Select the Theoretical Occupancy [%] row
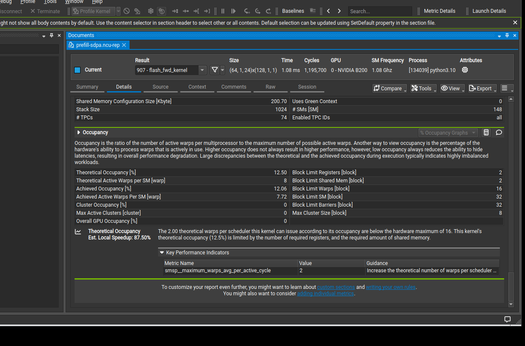The height and width of the screenshot is (346, 525). [x=182, y=173]
